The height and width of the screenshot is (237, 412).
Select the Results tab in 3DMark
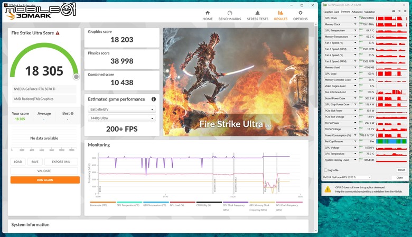click(280, 15)
